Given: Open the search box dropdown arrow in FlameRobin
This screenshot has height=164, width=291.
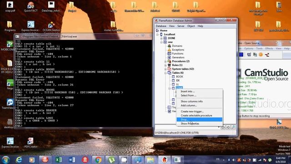Looking at the screenshot, I should tap(219, 127).
